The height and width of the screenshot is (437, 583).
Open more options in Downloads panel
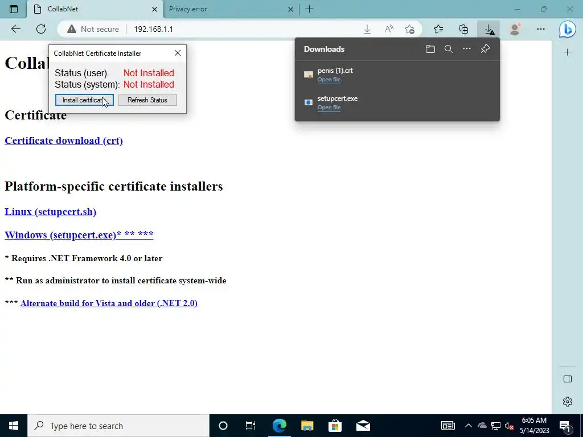467,49
